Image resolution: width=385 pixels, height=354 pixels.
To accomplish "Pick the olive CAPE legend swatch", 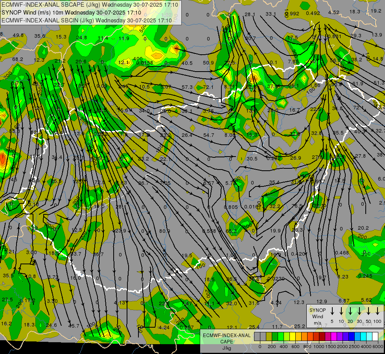I will click(x=269, y=337).
